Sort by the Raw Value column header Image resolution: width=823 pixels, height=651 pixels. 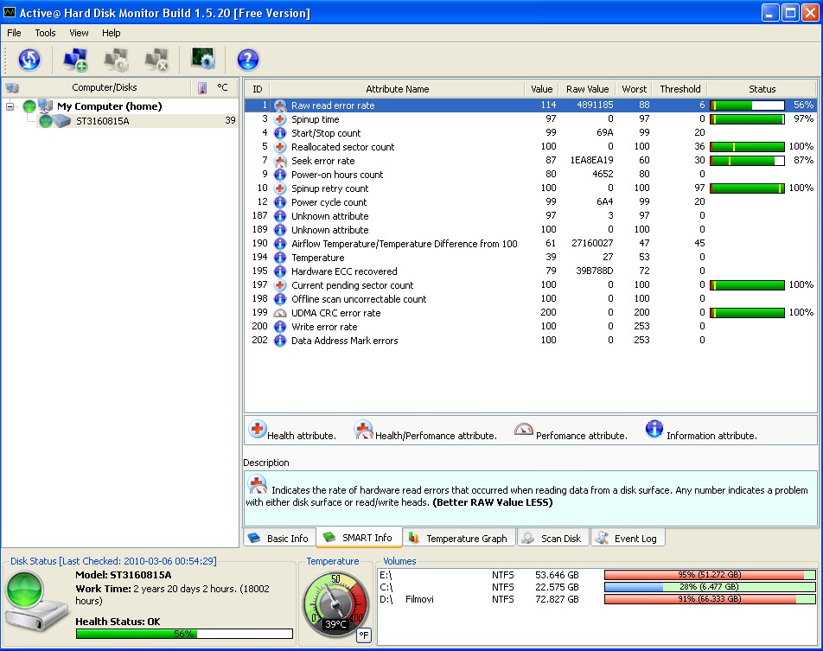[x=587, y=89]
